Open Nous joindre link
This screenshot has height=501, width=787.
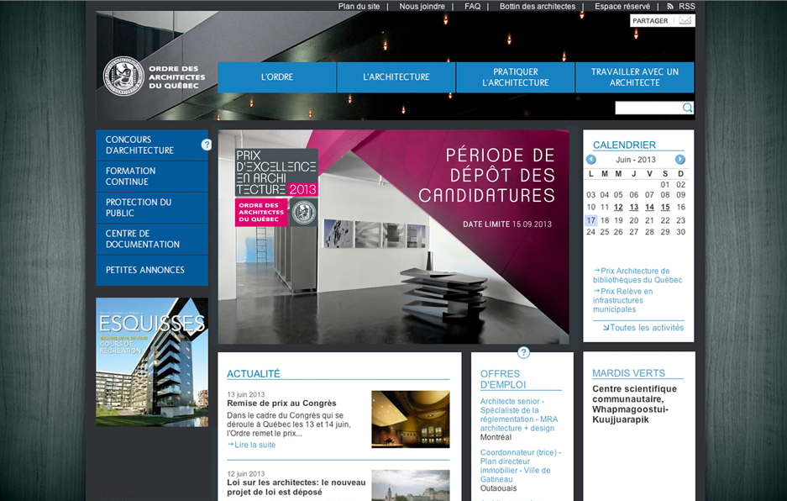[422, 7]
